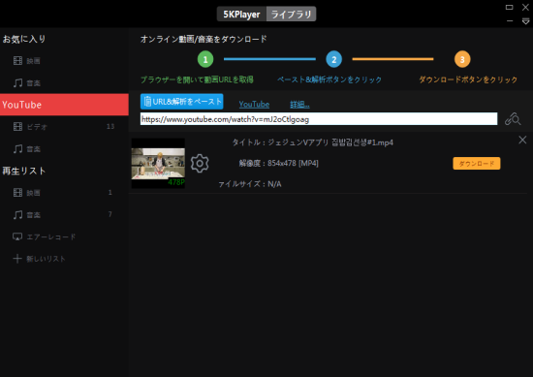Click 解像度: 854x478 [MP4] text
The width and height of the screenshot is (533, 377).
pyautogui.click(x=279, y=163)
